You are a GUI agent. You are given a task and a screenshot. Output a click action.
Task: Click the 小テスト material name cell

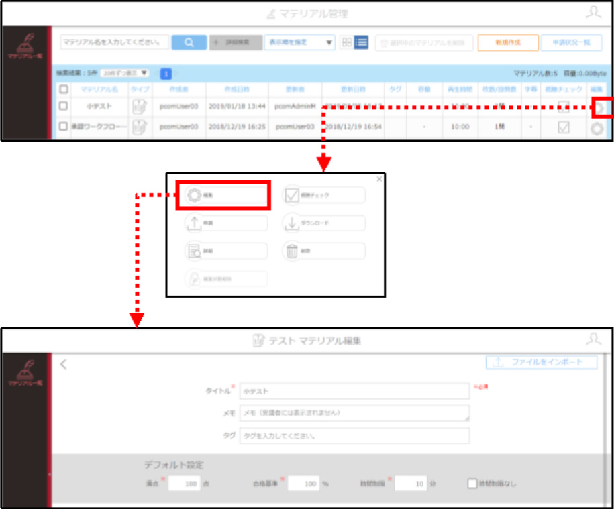point(99,106)
